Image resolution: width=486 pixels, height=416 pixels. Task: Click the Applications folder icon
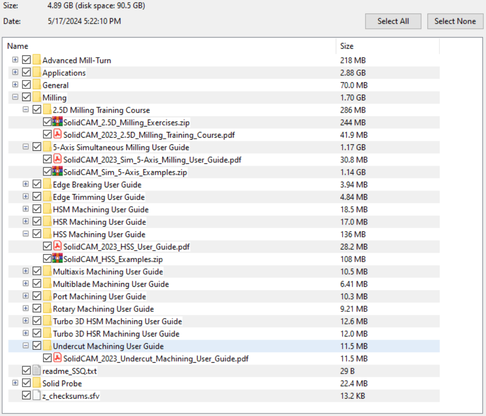[37, 72]
